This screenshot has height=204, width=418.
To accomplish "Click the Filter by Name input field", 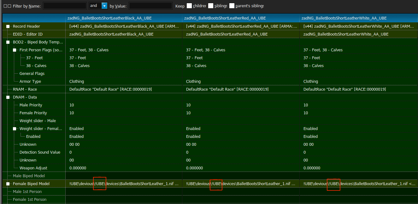I will 65,6.
